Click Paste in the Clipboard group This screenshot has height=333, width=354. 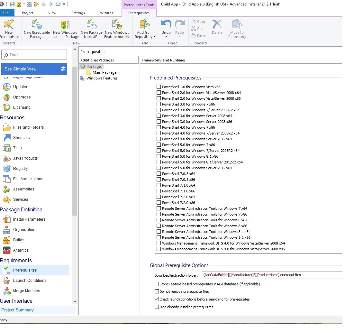198,36
